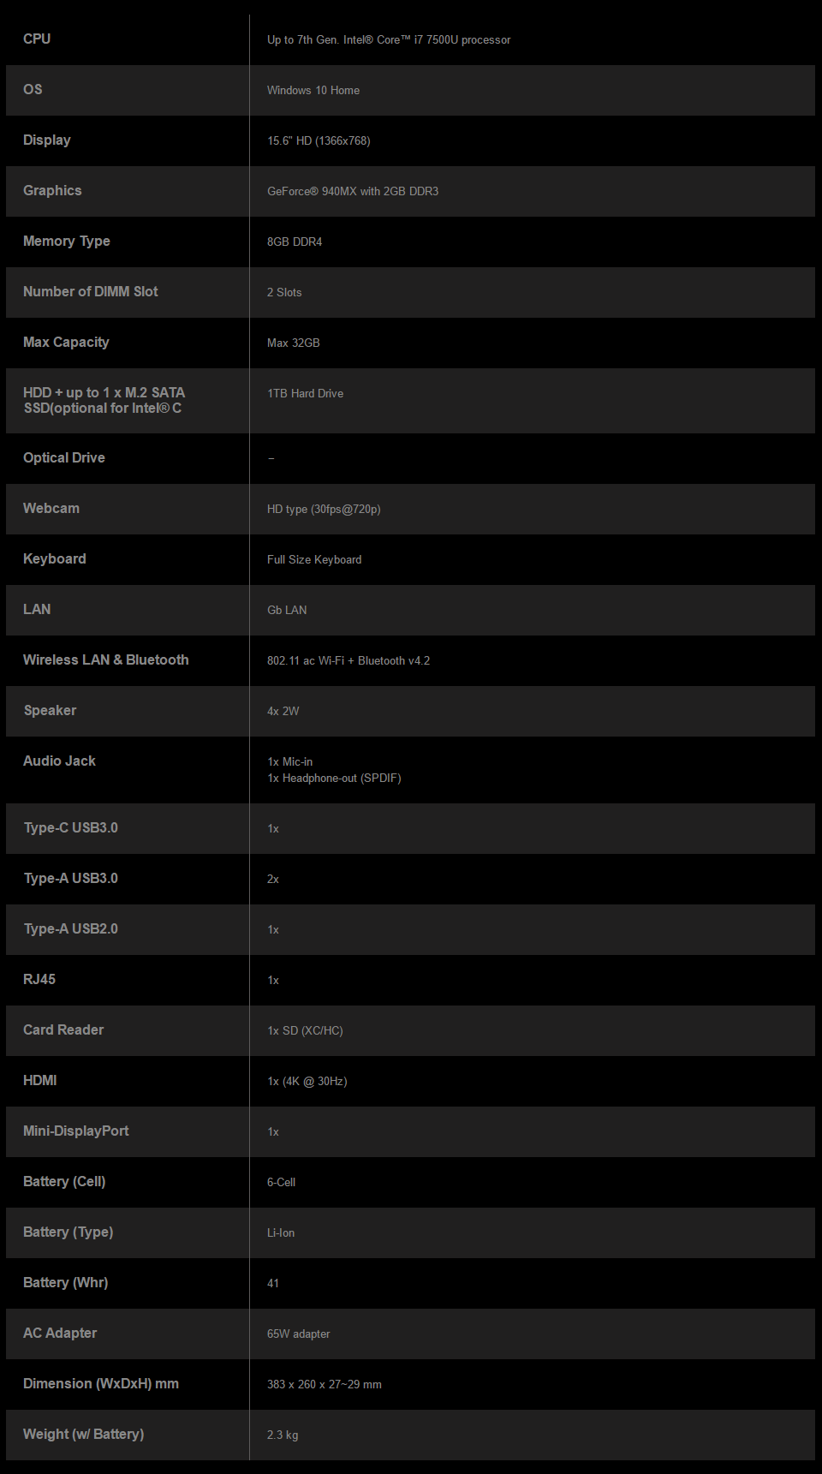The height and width of the screenshot is (1474, 822).
Task: Click the CPU row label
Action: coord(37,39)
